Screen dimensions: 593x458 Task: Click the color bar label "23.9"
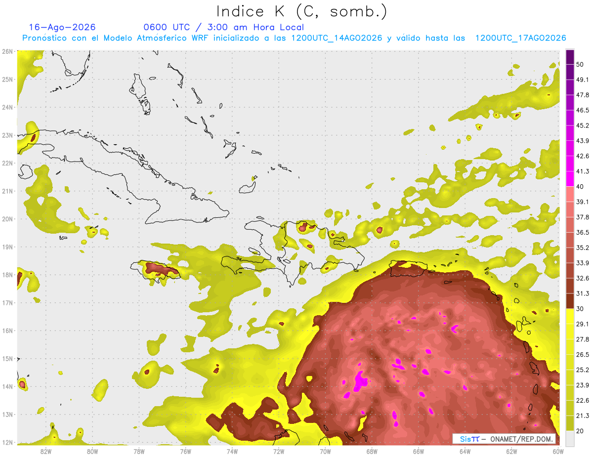tap(583, 385)
